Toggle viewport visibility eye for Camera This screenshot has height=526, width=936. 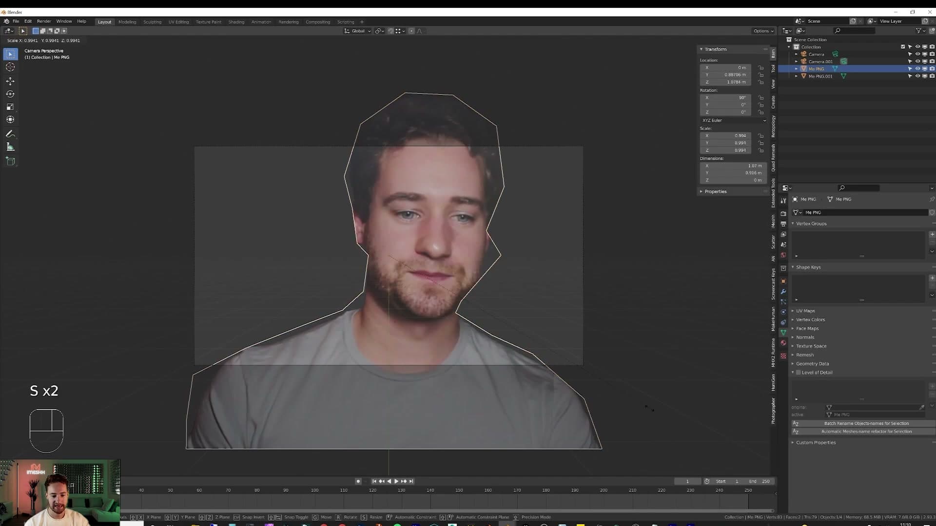(x=917, y=54)
